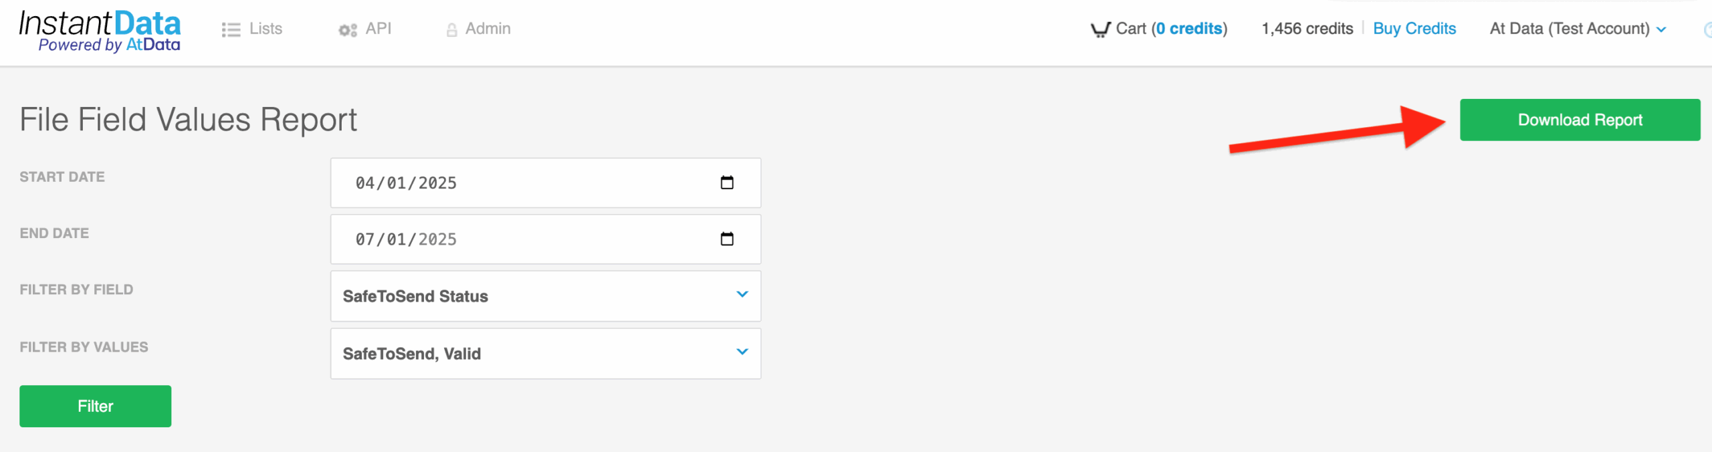Click the API gears icon
The height and width of the screenshot is (452, 1712).
(348, 30)
